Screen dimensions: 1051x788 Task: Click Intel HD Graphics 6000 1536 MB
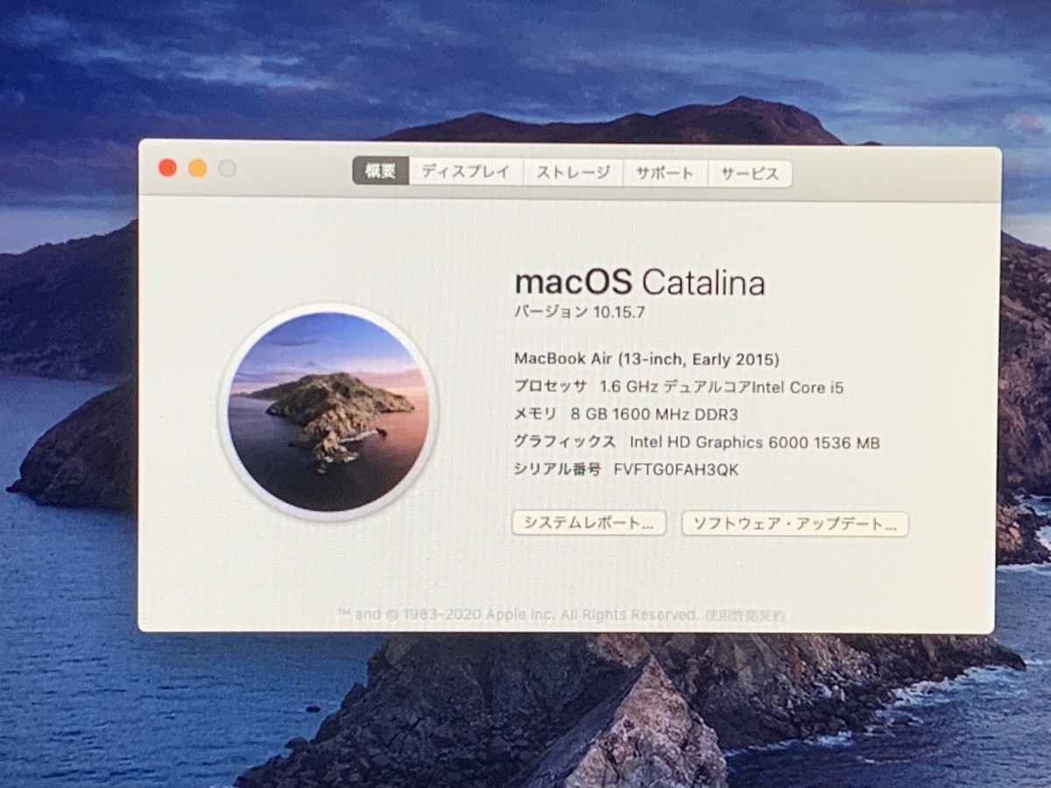(x=754, y=442)
